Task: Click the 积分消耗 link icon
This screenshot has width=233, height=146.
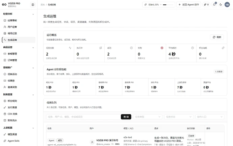Action: tap(223, 48)
